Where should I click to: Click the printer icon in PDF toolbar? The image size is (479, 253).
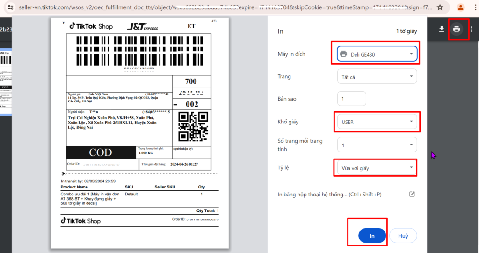tap(457, 29)
